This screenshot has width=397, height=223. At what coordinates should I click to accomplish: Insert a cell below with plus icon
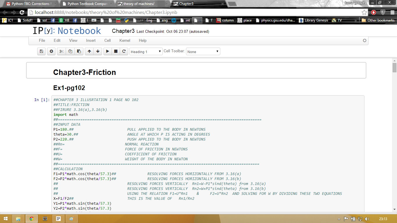(x=51, y=51)
